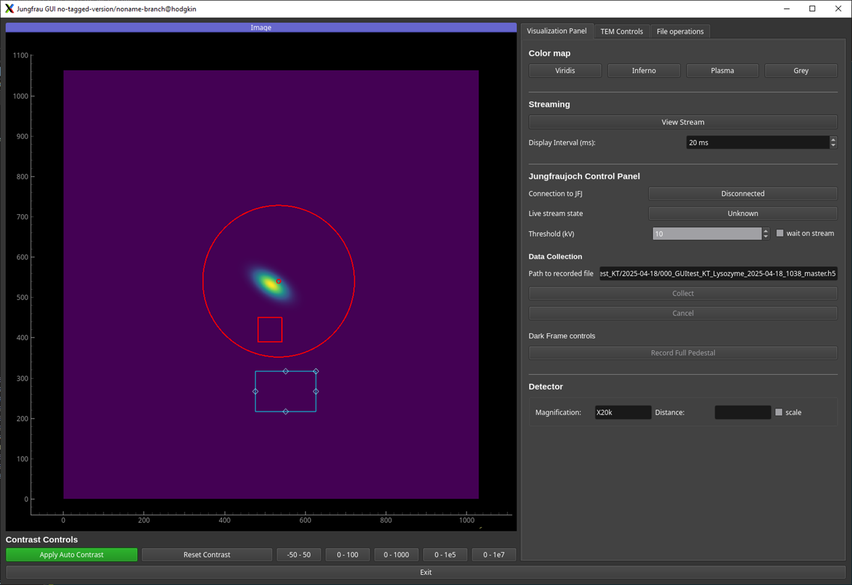Select the cyan ROI rectangle on the image
Viewport: 852px width, 585px height.
pyautogui.click(x=286, y=391)
